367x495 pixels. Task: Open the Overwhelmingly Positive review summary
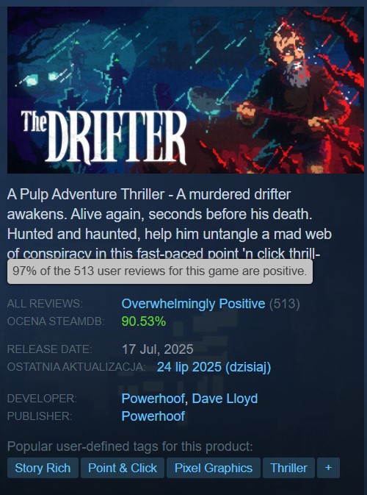[x=193, y=304]
